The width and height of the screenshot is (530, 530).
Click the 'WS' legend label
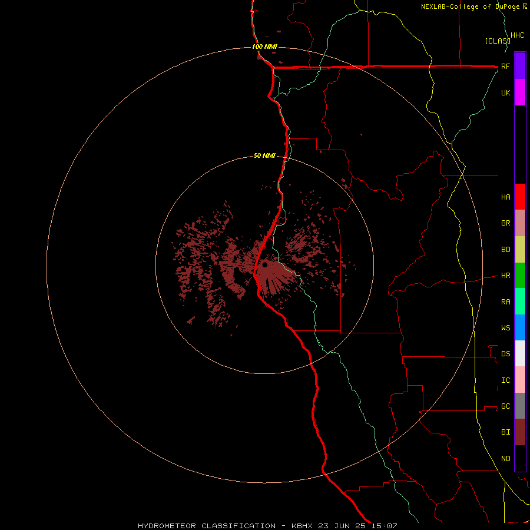[x=505, y=327]
